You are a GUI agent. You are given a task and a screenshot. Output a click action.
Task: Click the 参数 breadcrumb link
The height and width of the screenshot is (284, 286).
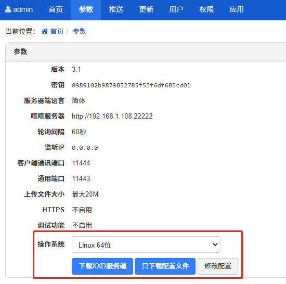pyautogui.click(x=80, y=31)
